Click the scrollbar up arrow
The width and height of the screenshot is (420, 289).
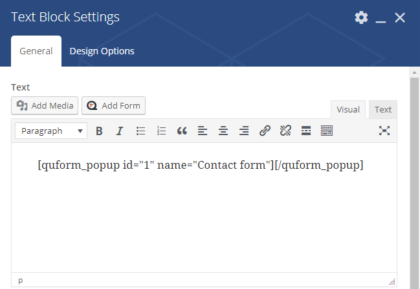point(414,72)
